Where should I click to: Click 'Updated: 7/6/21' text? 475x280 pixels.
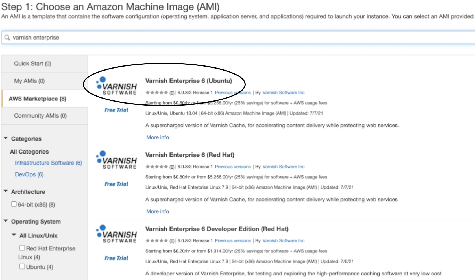pos(337,261)
